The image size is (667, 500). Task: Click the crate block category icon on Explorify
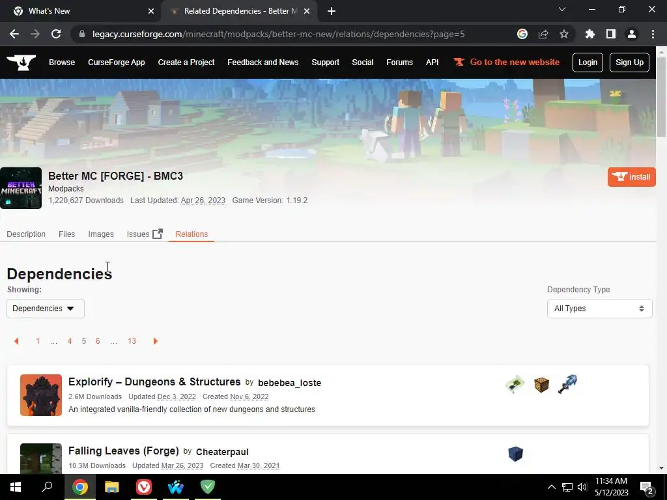tap(541, 385)
